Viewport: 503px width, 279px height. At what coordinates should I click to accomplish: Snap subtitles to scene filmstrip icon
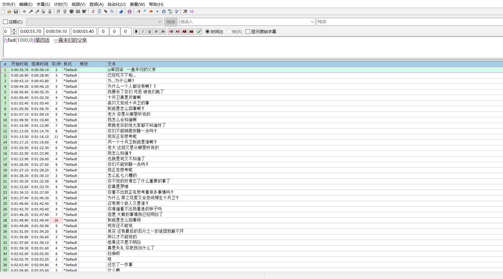(78, 11)
